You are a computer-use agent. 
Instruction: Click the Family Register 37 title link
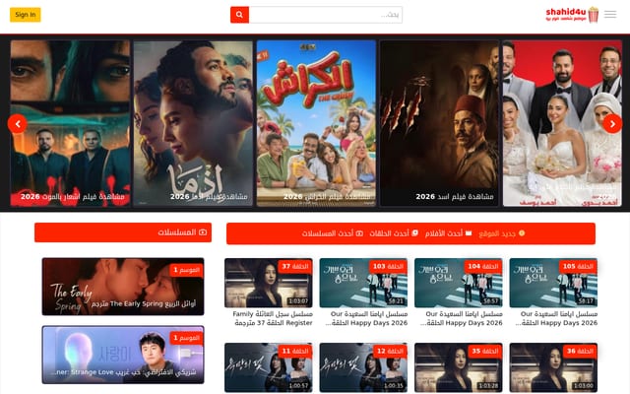274,318
